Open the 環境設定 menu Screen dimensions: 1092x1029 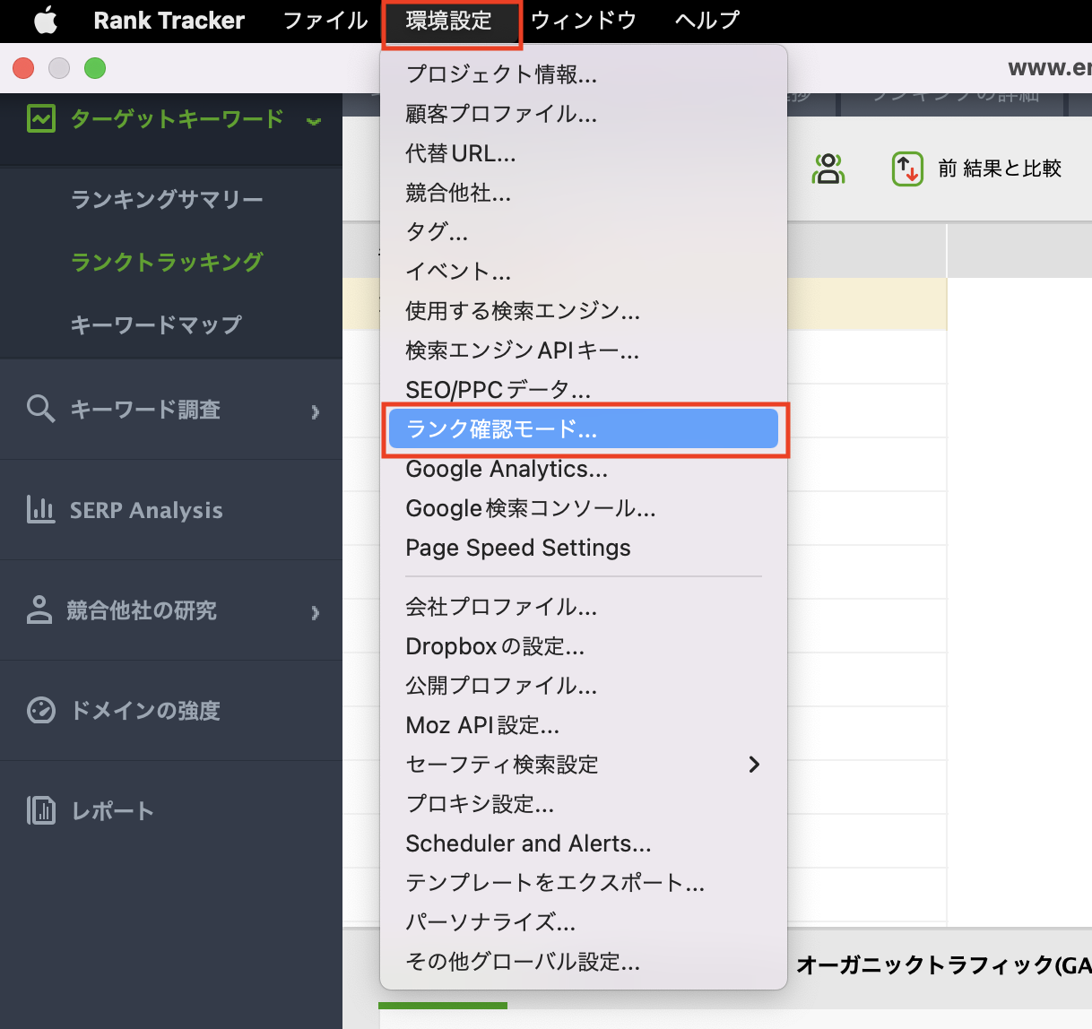coord(449,20)
